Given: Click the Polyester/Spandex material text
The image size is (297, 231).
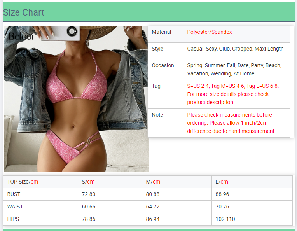Looking at the screenshot, I should coord(209,32).
